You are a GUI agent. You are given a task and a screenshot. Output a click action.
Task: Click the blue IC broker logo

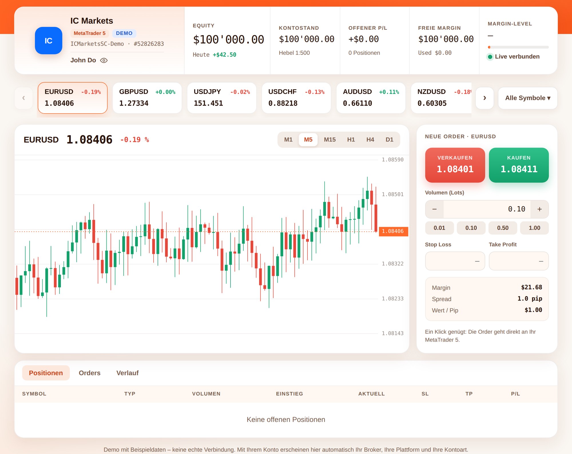tap(48, 41)
